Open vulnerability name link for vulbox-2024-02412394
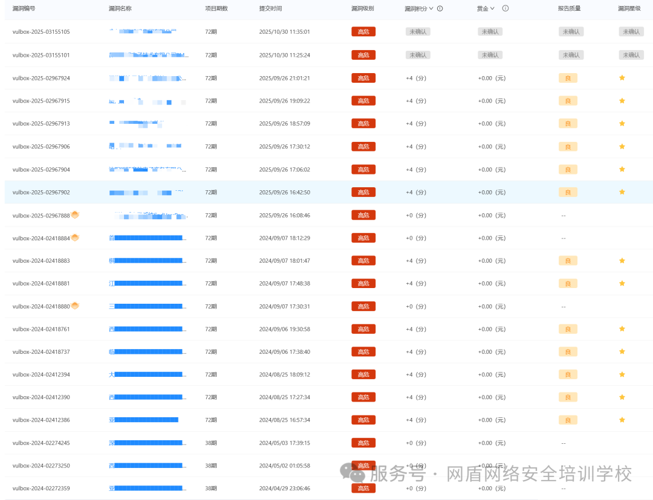Viewport: 653px width, 500px height. click(148, 374)
